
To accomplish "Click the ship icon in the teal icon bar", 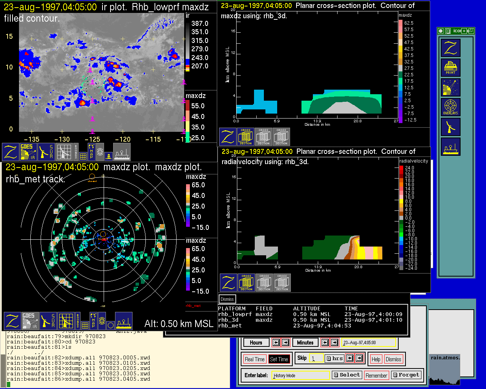I will [x=450, y=147].
